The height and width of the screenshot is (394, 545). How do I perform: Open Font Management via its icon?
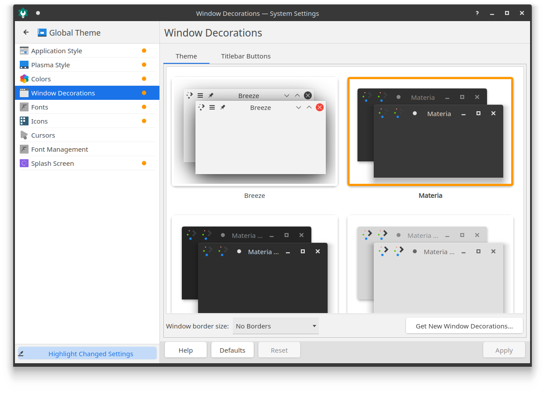click(x=24, y=149)
